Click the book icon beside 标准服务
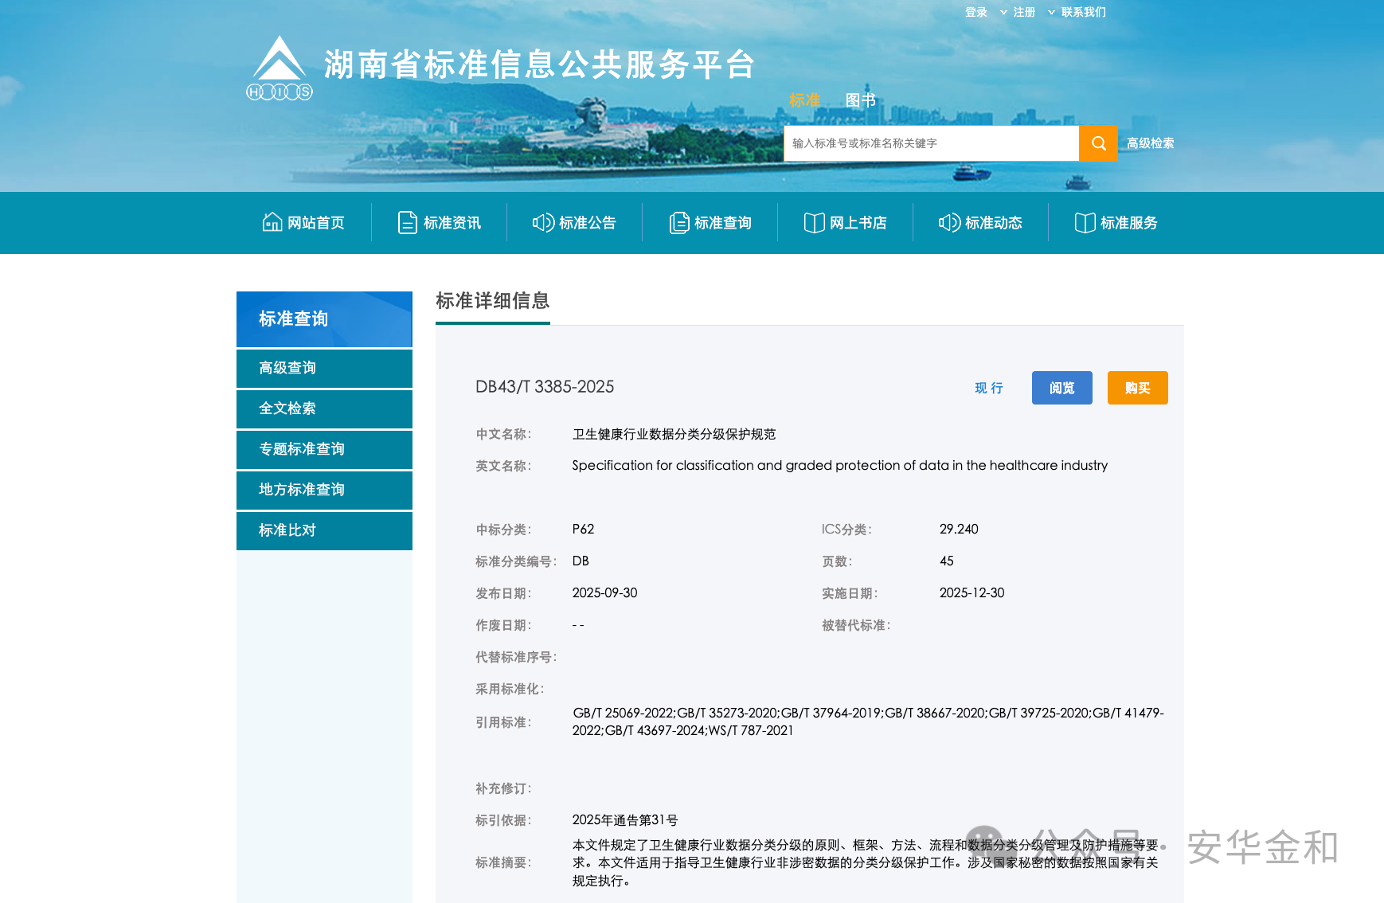 pos(1085,223)
